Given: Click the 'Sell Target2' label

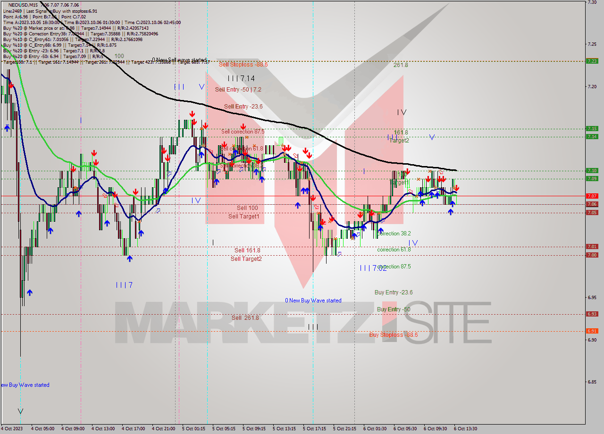Looking at the screenshot, I should [246, 259].
